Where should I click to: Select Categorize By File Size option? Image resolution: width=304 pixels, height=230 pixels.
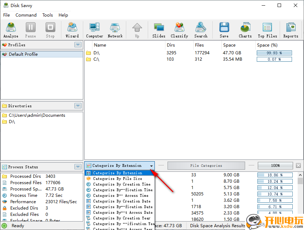[x=117, y=179]
